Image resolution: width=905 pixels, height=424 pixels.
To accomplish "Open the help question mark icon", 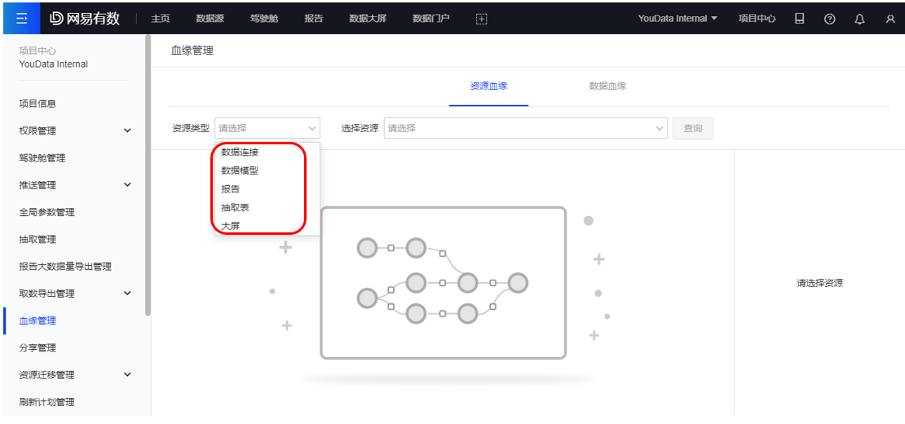I will (x=830, y=19).
